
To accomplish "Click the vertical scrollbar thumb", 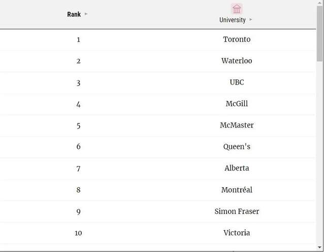I will (319, 33).
